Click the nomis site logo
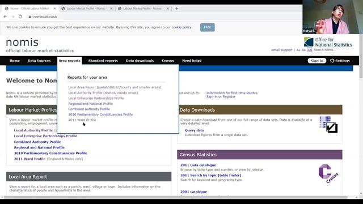This screenshot has height=204, width=363. point(22,42)
